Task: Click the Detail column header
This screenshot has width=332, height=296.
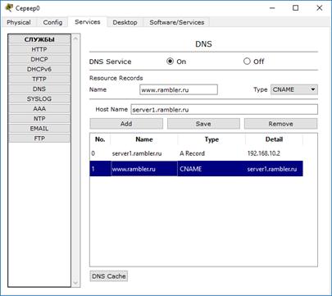Action: [274, 139]
